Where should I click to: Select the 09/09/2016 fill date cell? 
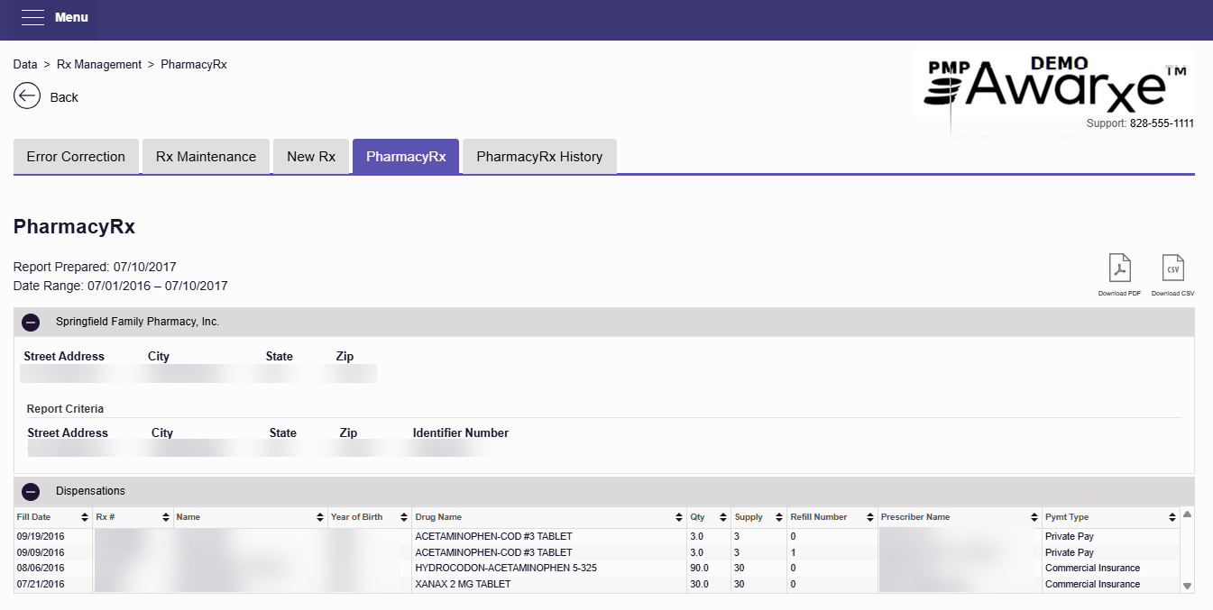41,552
